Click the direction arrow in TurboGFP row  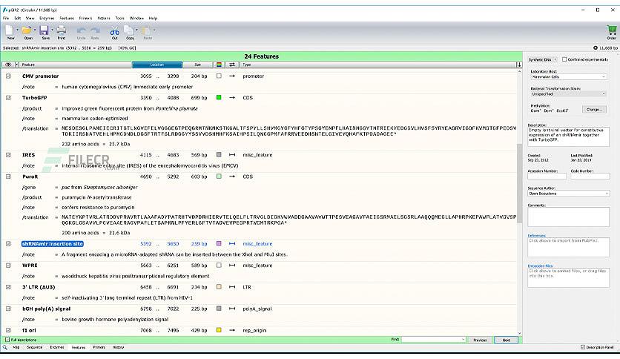point(232,98)
